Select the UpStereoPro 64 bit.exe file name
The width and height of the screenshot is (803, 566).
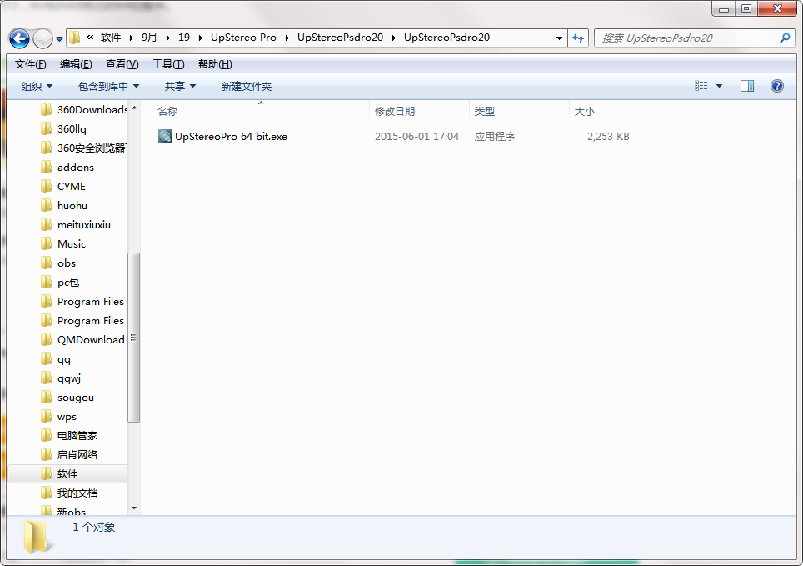(231, 137)
